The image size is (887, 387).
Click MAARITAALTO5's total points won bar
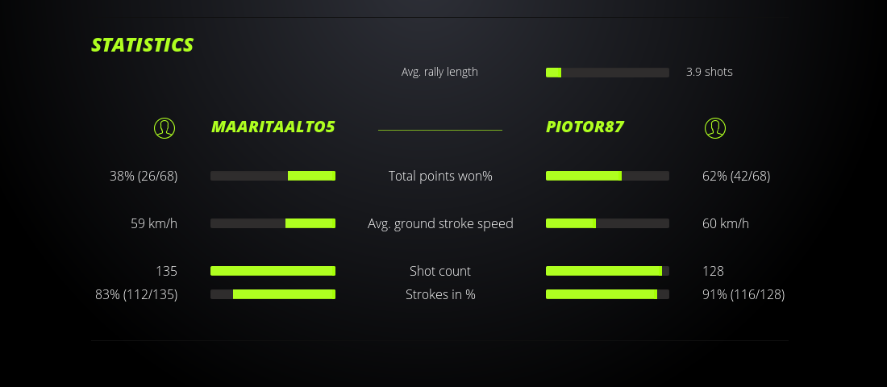tap(273, 176)
